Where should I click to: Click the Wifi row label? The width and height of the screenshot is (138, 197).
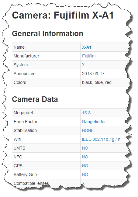(17, 139)
